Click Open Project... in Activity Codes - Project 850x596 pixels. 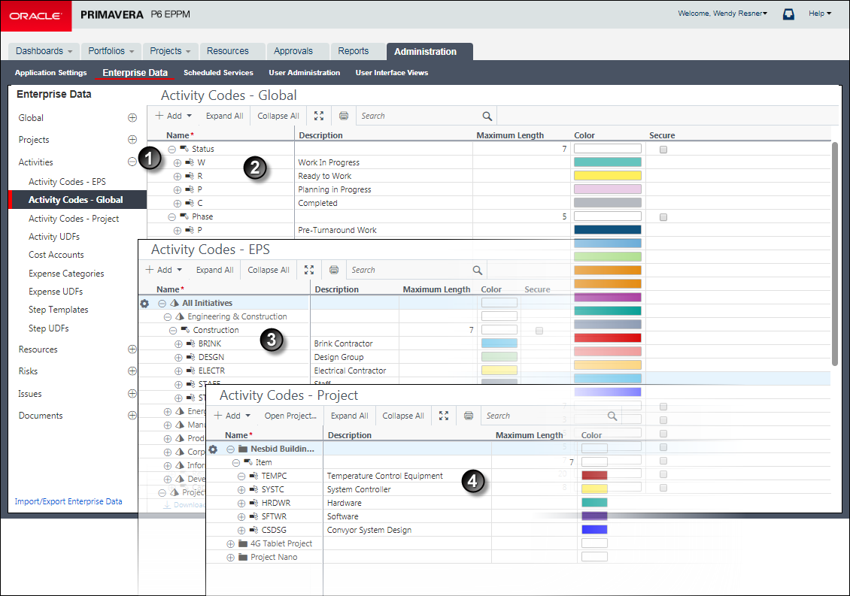[290, 416]
